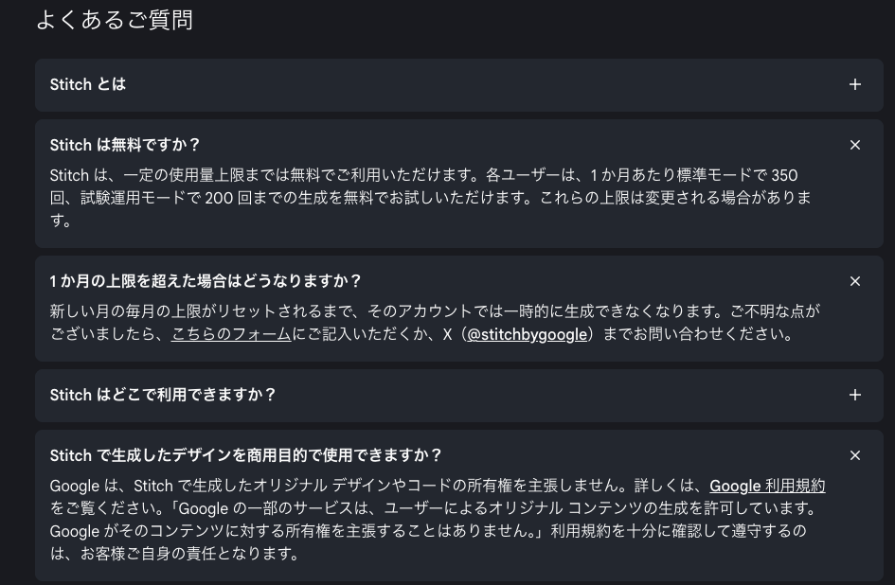
Task: Click the '200 回' experimental mode limit text
Action: pyautogui.click(x=224, y=198)
